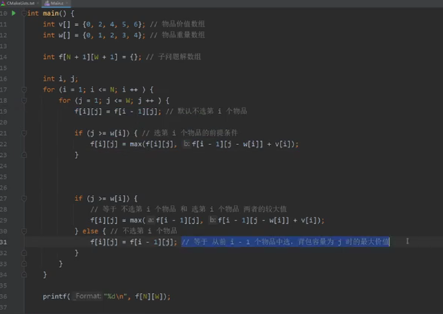Click the CMake file icon on CMakeLists.txt tab
The height and width of the screenshot is (314, 443).
pos(3,3)
